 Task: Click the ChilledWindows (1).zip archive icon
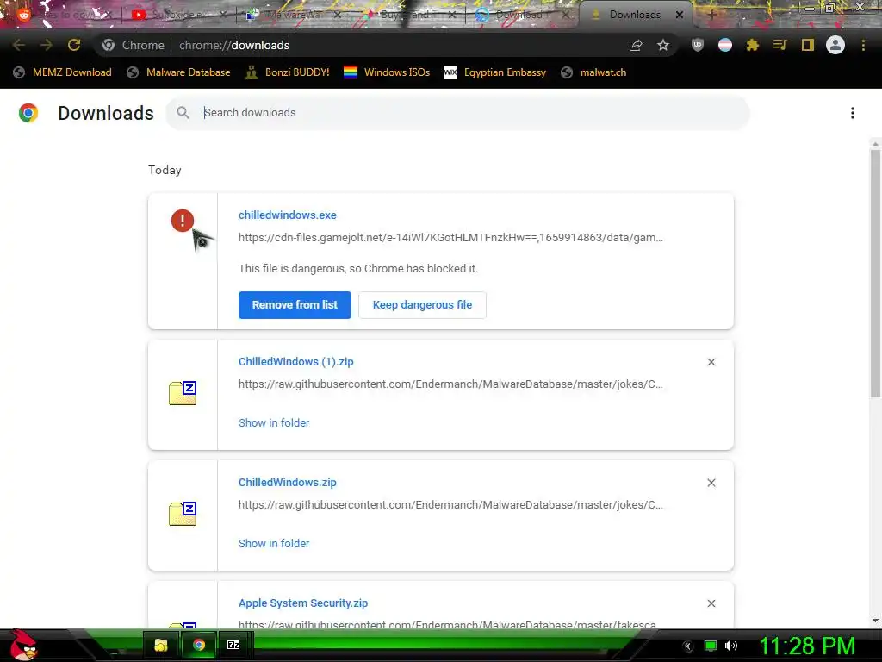pyautogui.click(x=183, y=393)
